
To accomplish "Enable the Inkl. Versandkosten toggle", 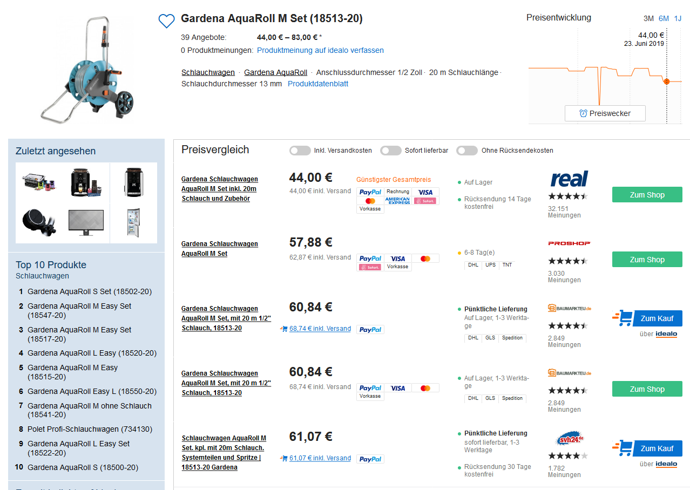I will tap(300, 151).
